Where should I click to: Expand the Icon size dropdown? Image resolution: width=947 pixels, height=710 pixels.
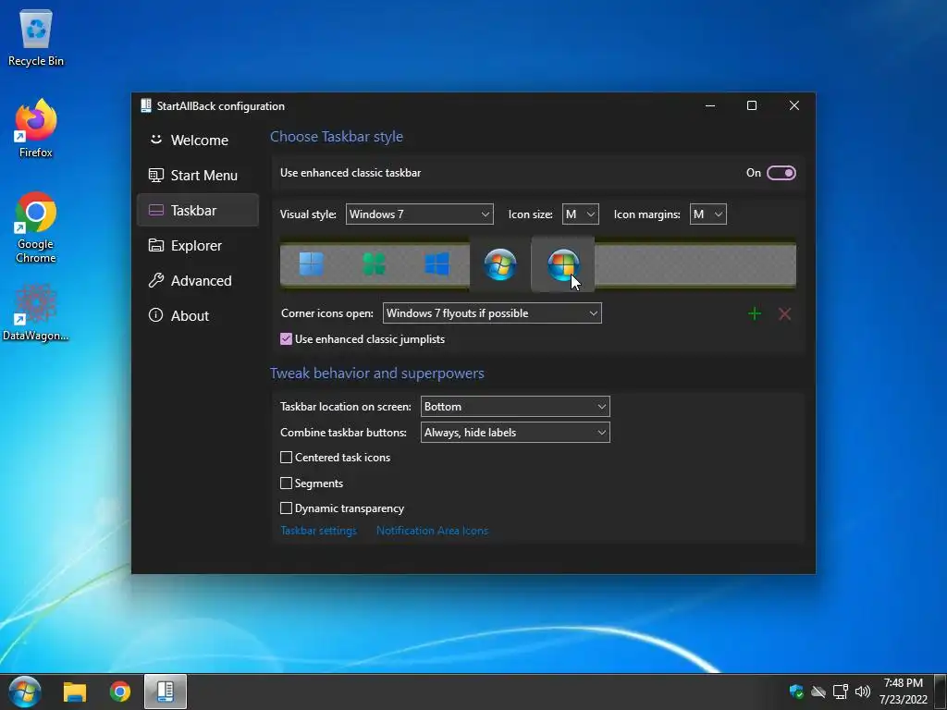(x=581, y=214)
